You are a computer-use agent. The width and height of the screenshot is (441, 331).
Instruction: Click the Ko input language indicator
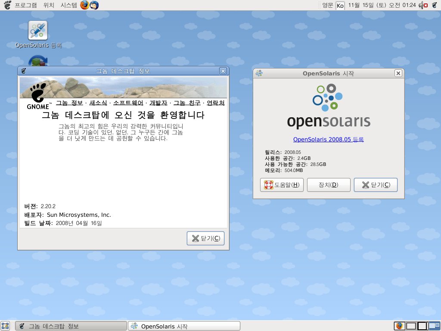tap(340, 5)
